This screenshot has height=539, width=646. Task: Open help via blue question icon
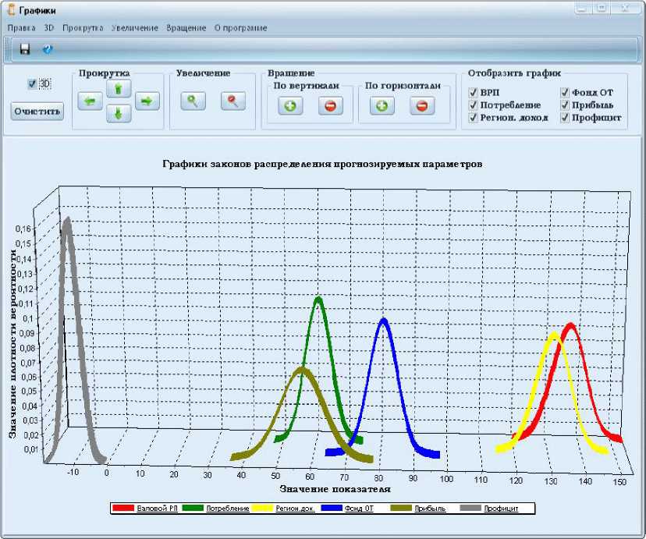(x=48, y=49)
